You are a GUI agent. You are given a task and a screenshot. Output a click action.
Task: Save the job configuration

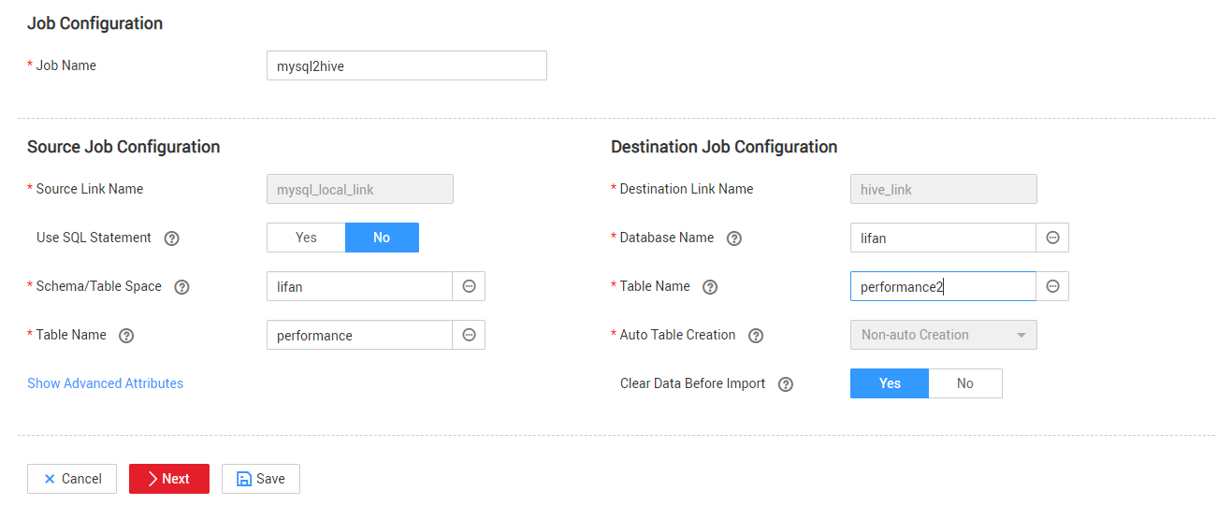tap(261, 479)
